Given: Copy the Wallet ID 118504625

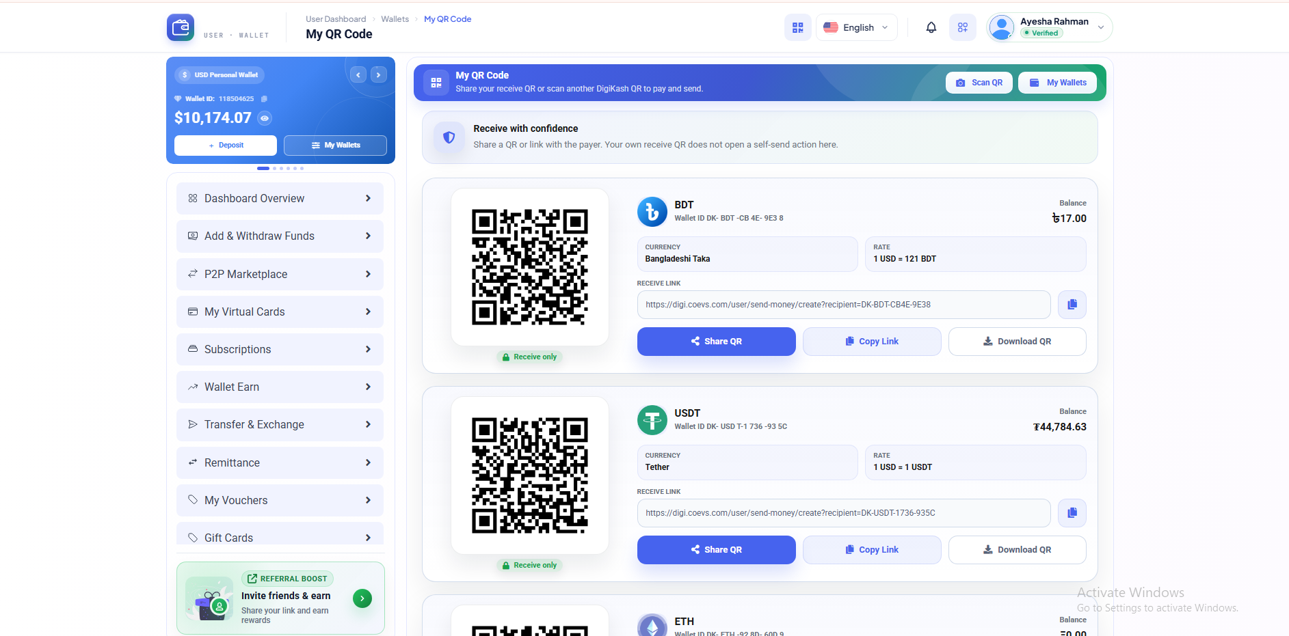Looking at the screenshot, I should (x=264, y=99).
